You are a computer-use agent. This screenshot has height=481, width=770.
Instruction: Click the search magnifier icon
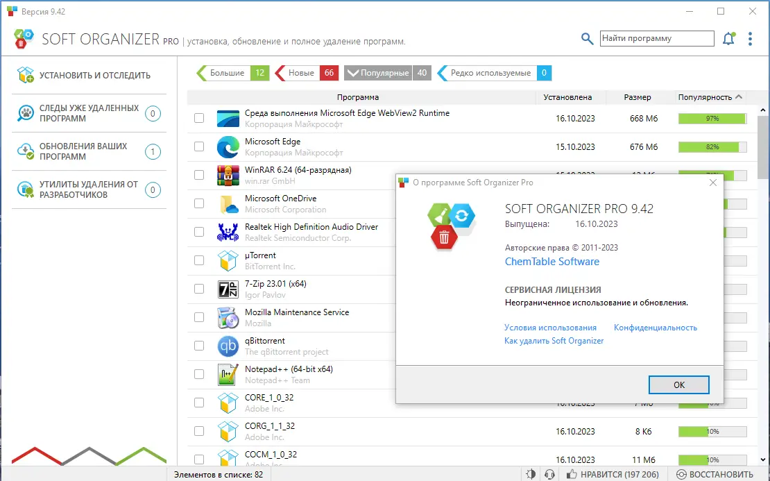pos(587,38)
